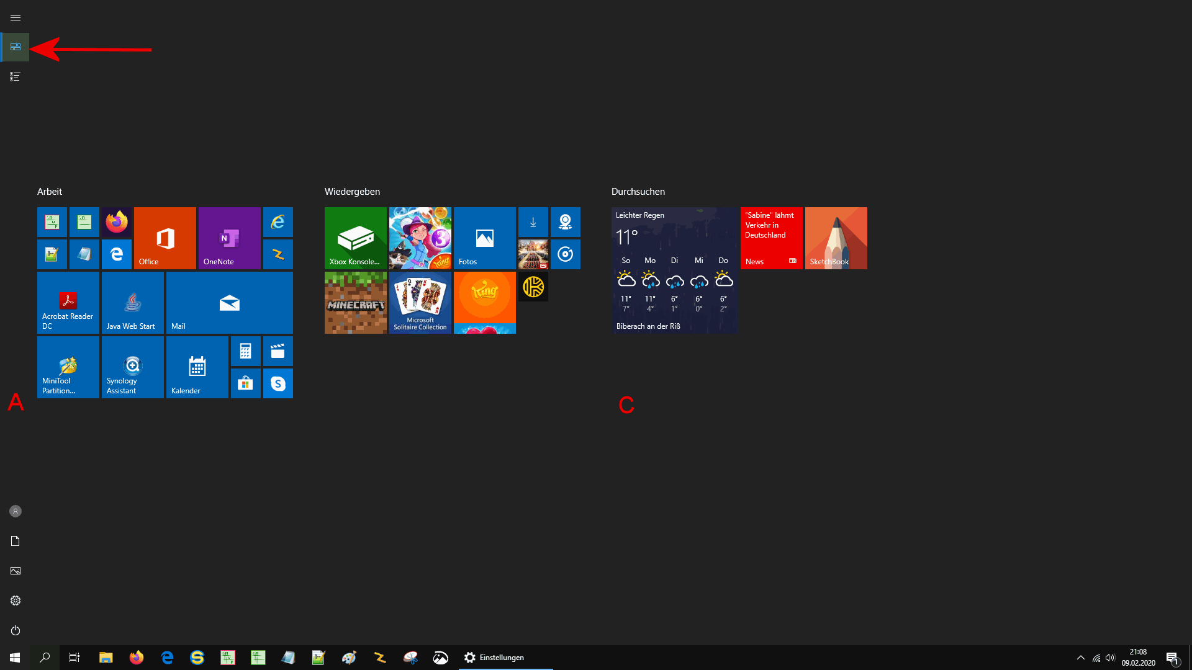Launch the Office tile
This screenshot has width=1192, height=670.
[165, 238]
